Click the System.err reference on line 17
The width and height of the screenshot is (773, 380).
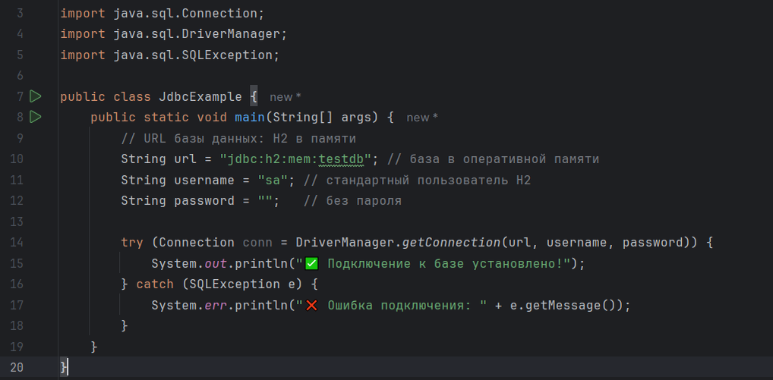pyautogui.click(x=189, y=305)
